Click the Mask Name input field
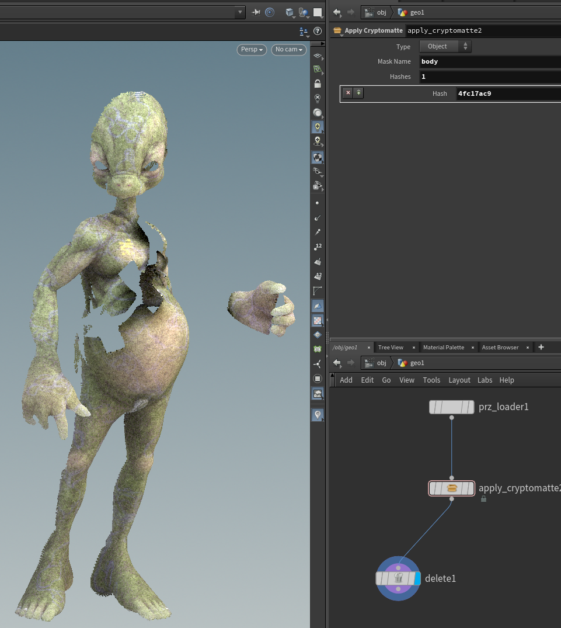 [489, 61]
